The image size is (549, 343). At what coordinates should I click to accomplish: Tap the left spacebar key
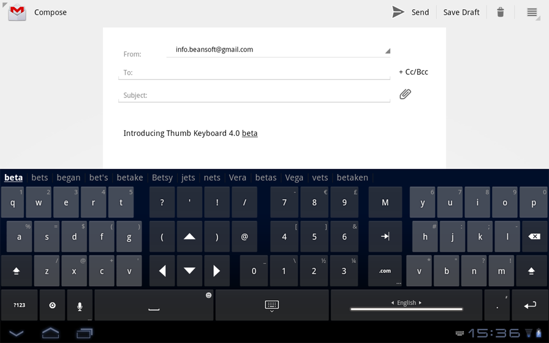pos(154,305)
